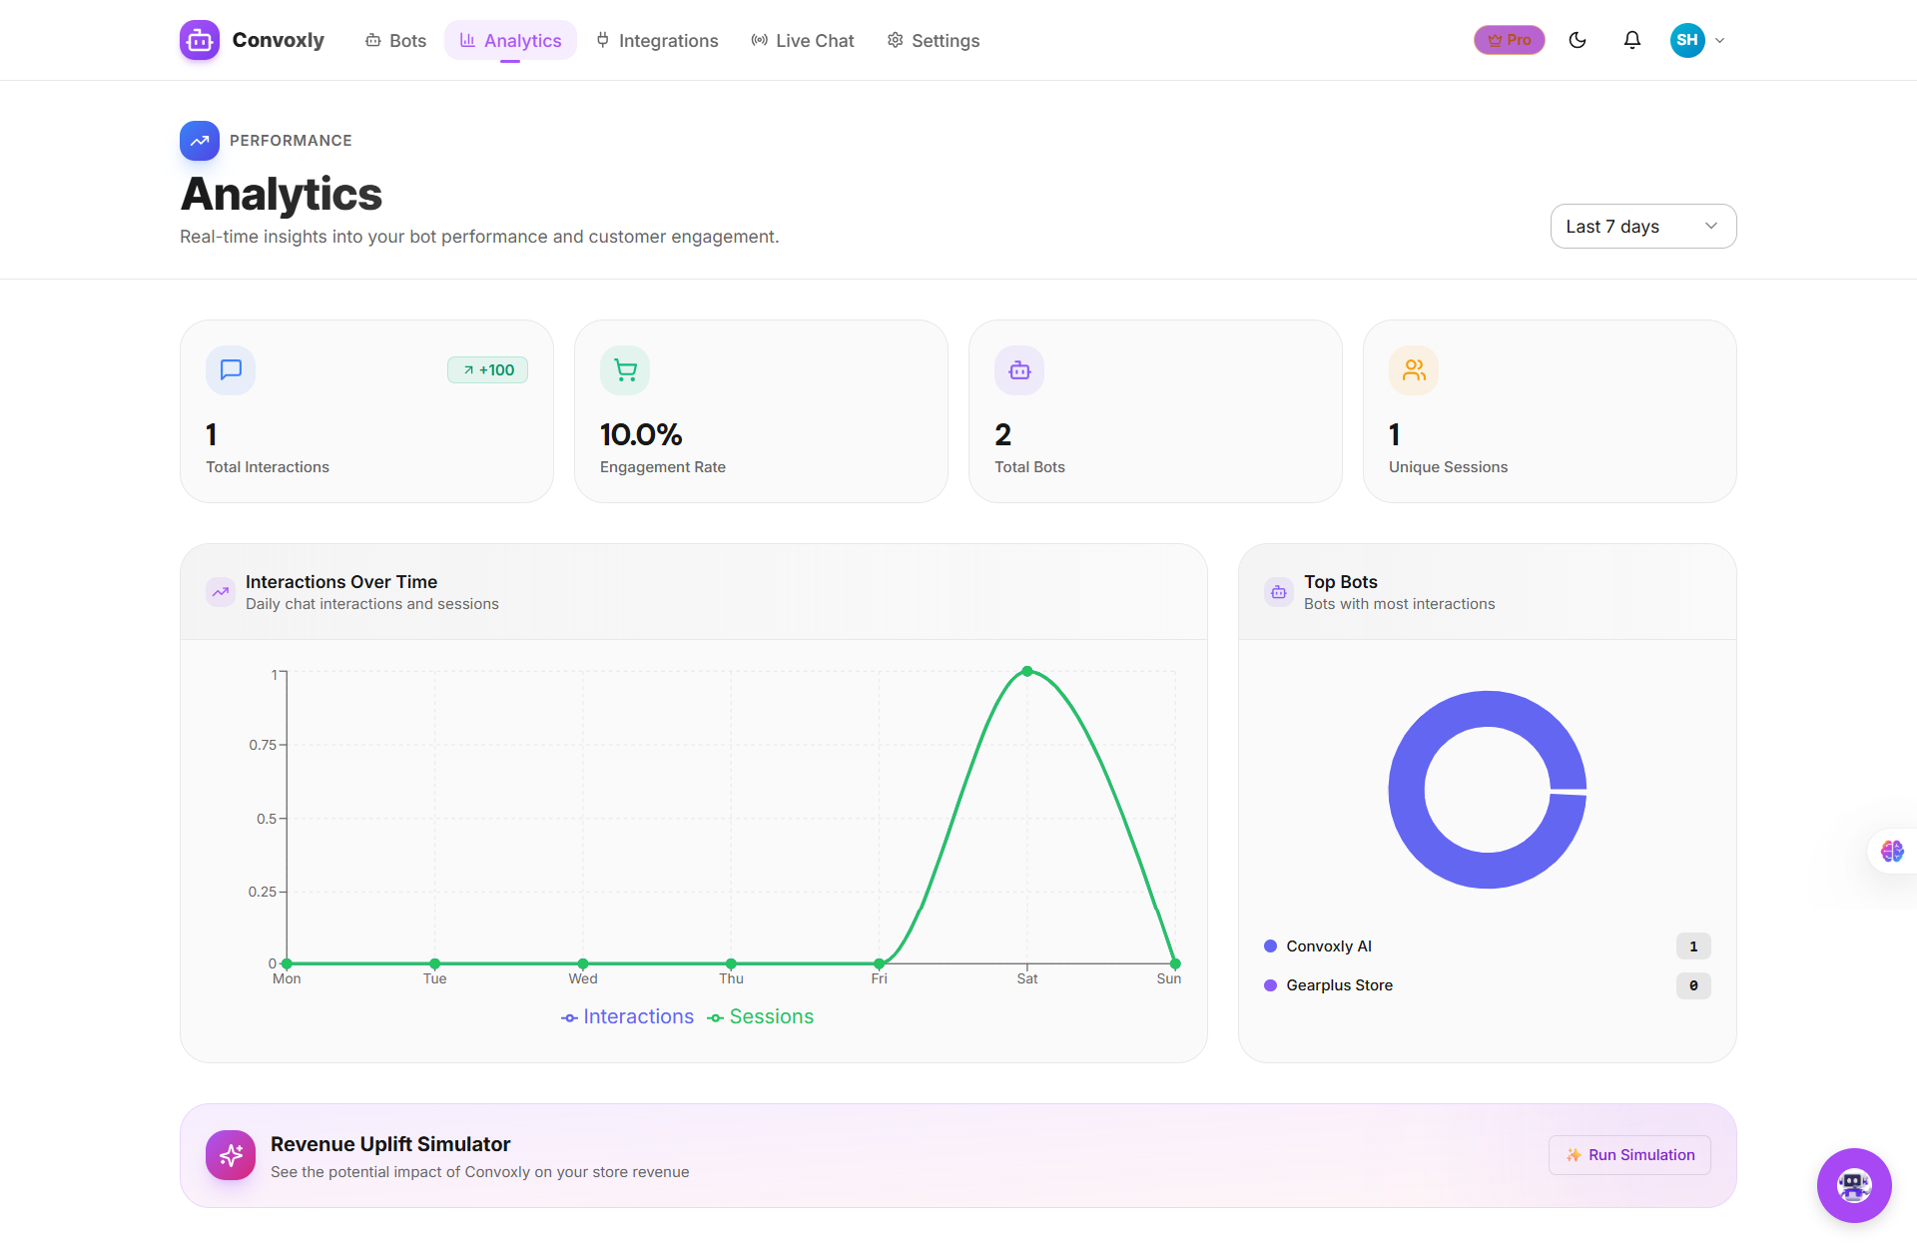Viewport: 1917px width, 1249px height.
Task: Click the Unique Sessions users icon
Action: click(x=1414, y=370)
